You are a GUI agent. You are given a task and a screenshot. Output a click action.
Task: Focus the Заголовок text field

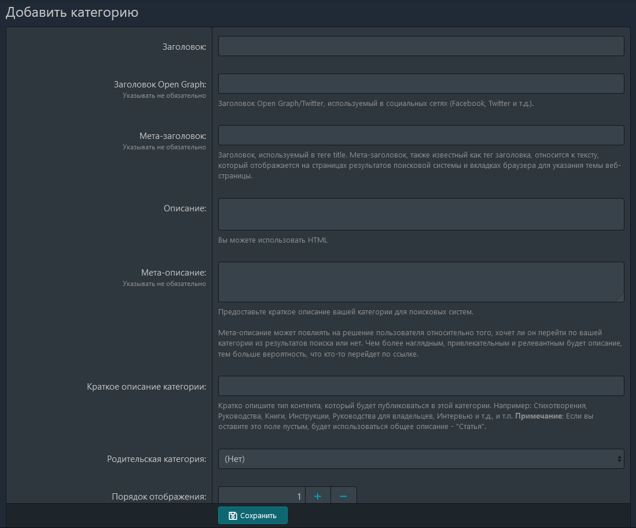(x=421, y=46)
